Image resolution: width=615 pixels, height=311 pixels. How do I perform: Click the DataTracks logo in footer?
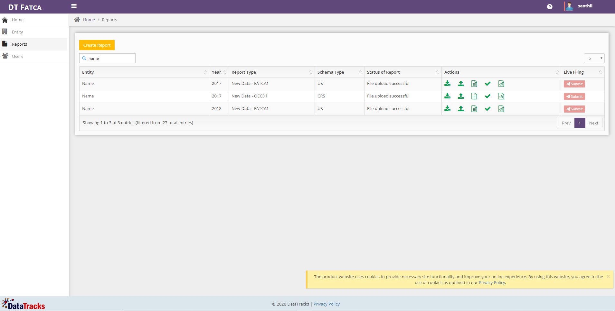pyautogui.click(x=23, y=304)
